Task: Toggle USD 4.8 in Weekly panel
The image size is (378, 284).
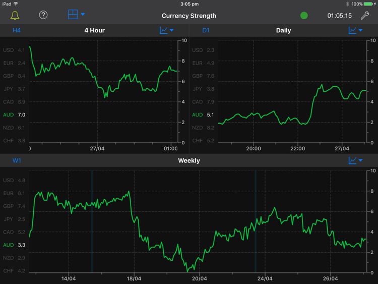Action: coord(14,180)
